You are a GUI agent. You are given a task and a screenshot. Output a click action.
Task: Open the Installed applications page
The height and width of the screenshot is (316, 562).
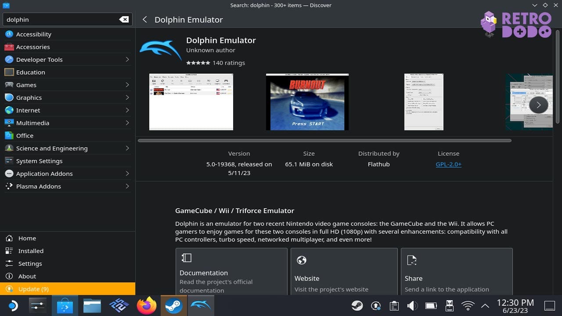[68, 251]
